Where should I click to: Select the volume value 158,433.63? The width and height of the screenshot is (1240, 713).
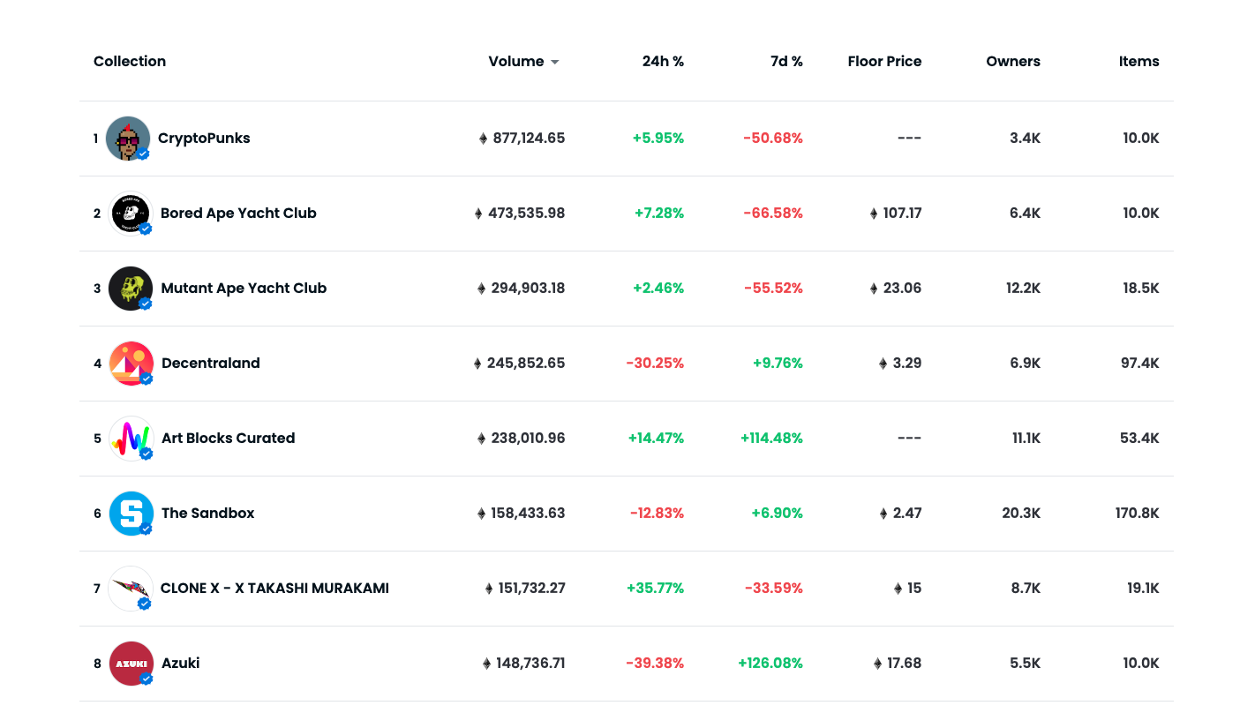[528, 514]
